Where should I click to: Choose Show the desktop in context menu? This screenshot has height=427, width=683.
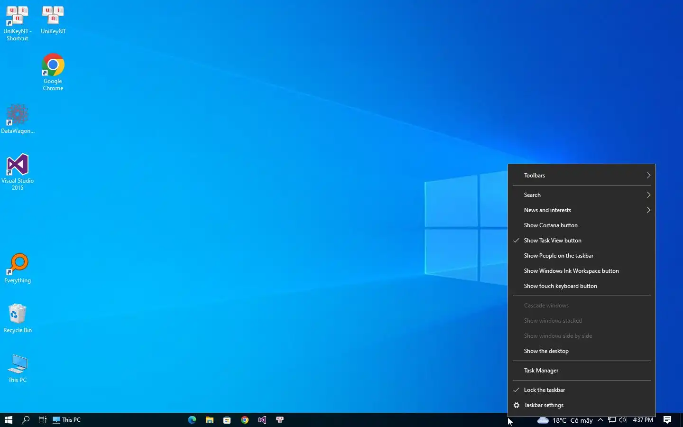tap(581, 351)
